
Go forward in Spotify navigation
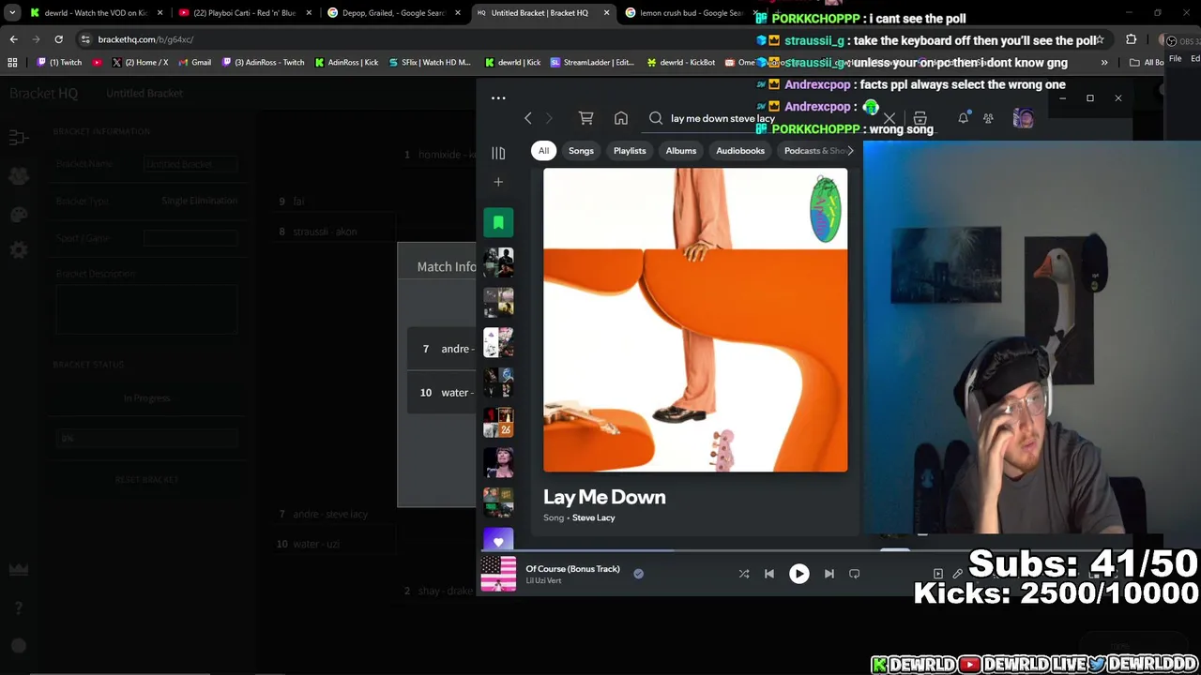pos(549,118)
